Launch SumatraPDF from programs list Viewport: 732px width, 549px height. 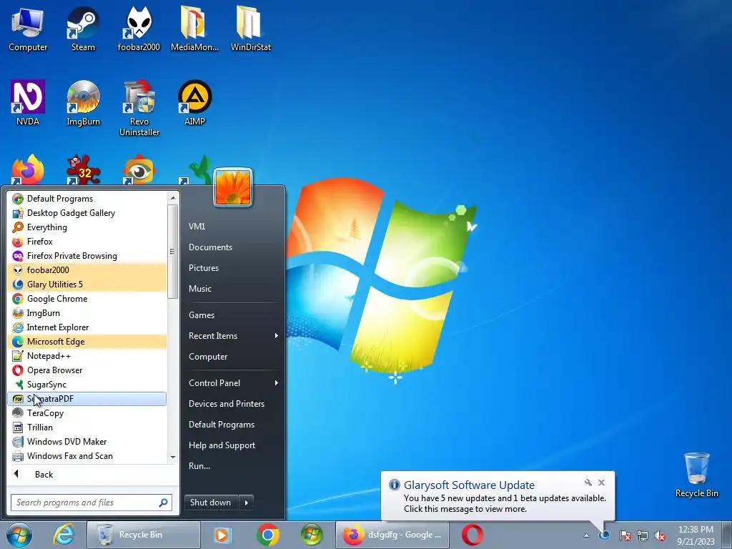pos(86,399)
